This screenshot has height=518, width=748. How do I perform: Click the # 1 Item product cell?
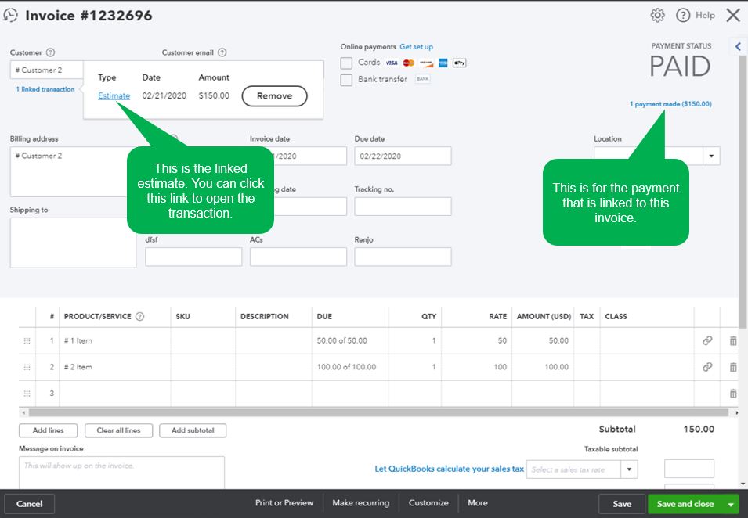114,340
